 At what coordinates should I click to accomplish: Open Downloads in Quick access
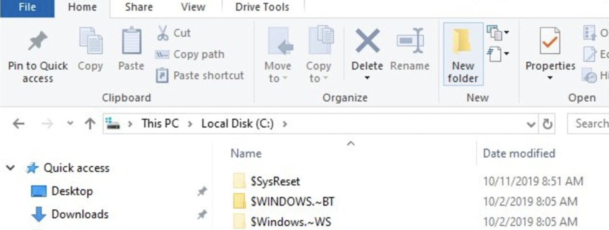pyautogui.click(x=80, y=214)
